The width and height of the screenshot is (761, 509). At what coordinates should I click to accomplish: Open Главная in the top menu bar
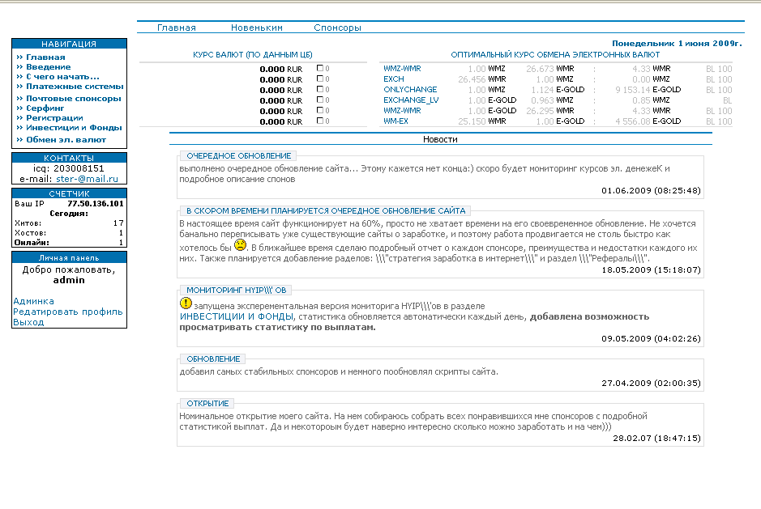point(177,28)
